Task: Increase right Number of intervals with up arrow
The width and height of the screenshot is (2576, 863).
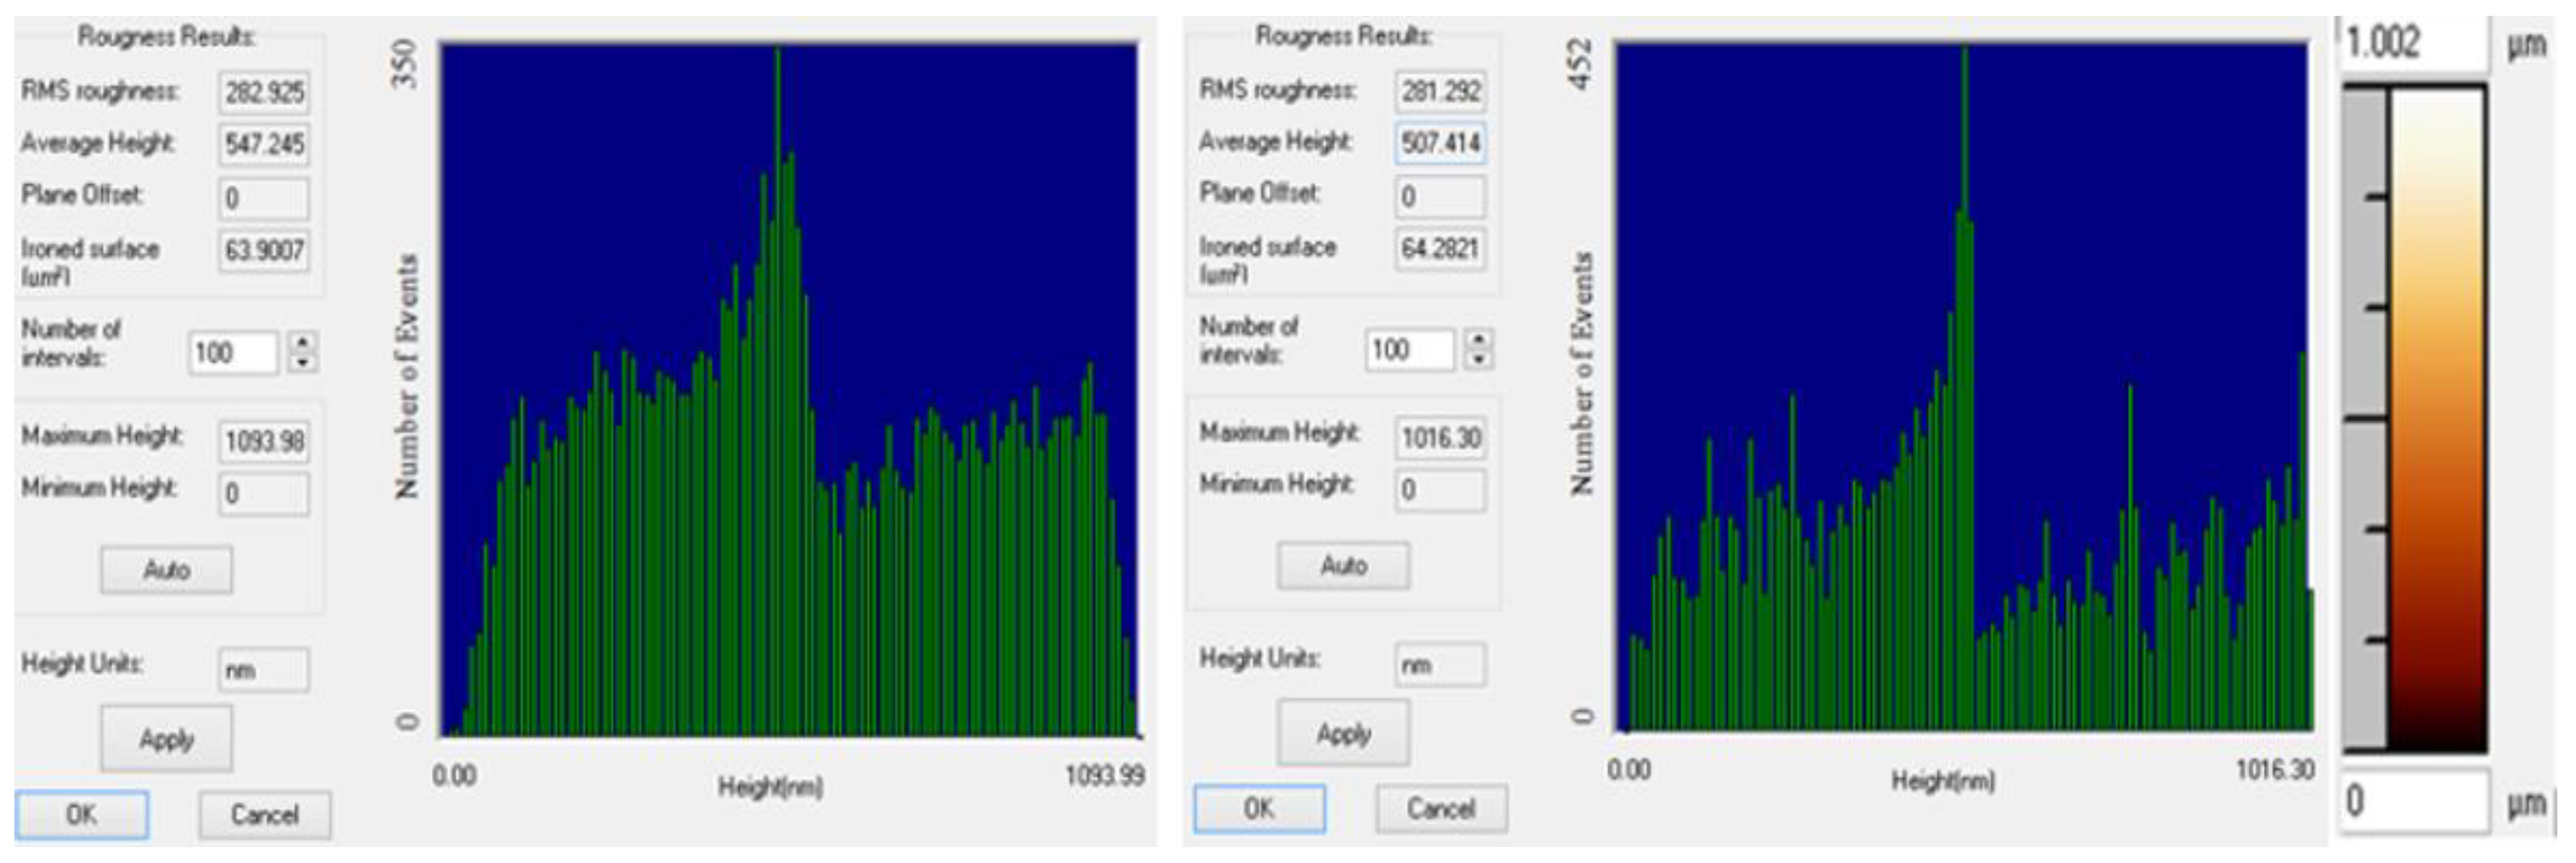Action: [x=1479, y=340]
